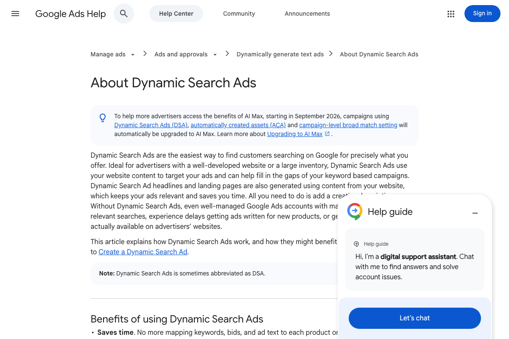Open the Dynamic Search Ads (DSA) link
Viewport: 509px width, 339px height.
[x=151, y=125]
